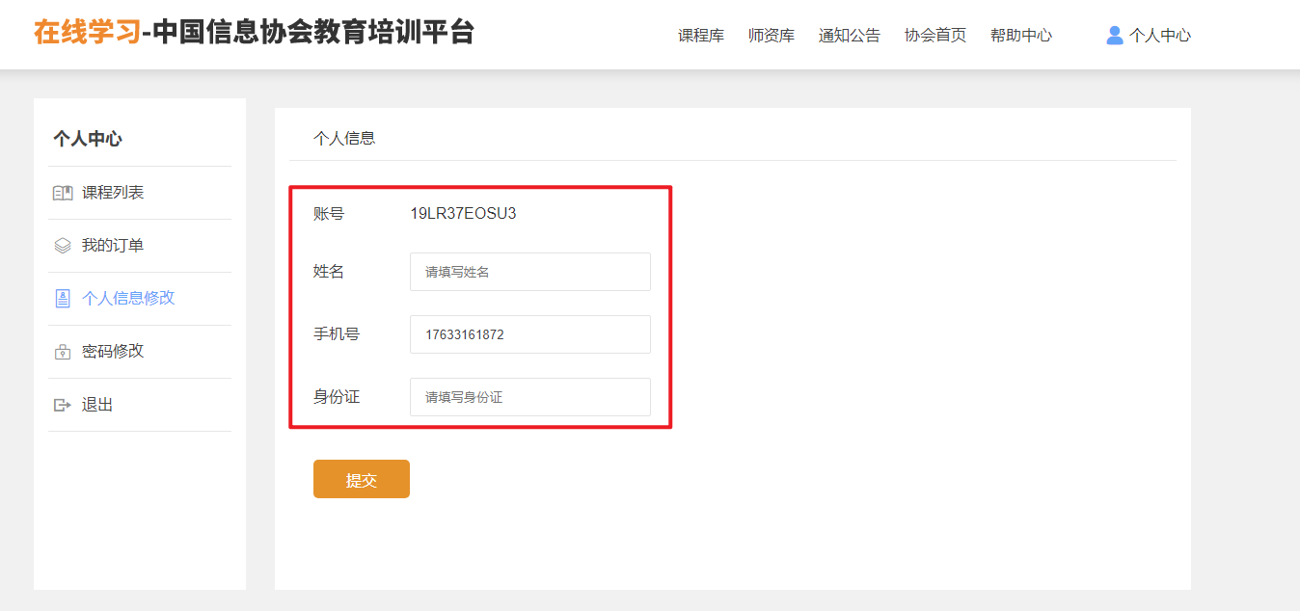
Task: Focus the 姓名 input field
Action: coord(529,272)
